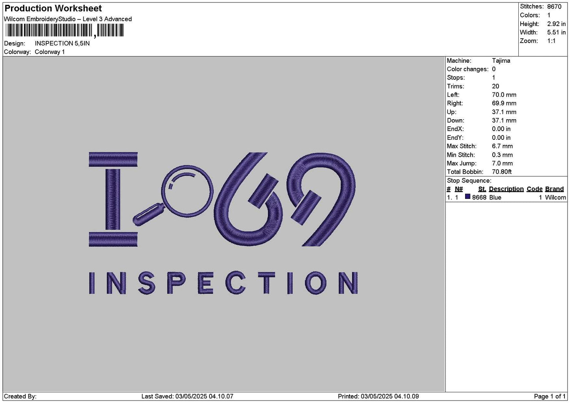570x403 pixels.
Task: Click the Min Stitch value 0.3 mm
Action: (x=502, y=155)
